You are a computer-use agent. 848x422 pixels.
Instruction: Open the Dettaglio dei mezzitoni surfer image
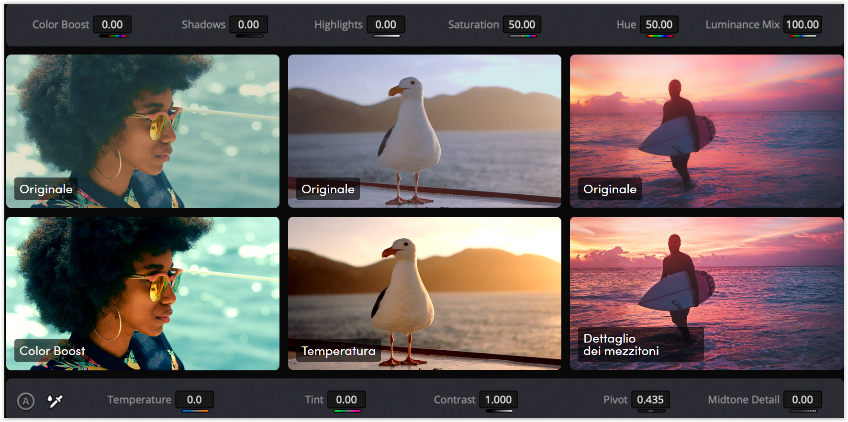(x=706, y=293)
